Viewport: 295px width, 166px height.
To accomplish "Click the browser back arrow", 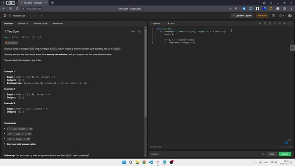I will tap(4, 9).
